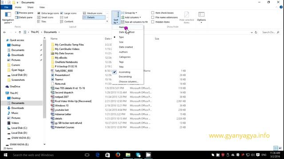
Task: Click the breadcrumb arrow after This PC
Action: point(41,32)
